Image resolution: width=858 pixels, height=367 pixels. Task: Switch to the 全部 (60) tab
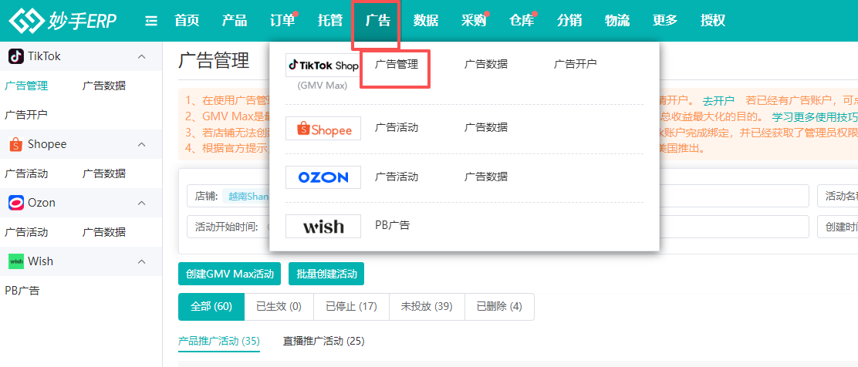coord(211,306)
